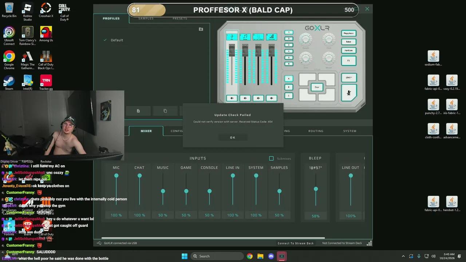Click the MUSIC input slider handle
The height and width of the screenshot is (262, 466).
click(x=163, y=191)
